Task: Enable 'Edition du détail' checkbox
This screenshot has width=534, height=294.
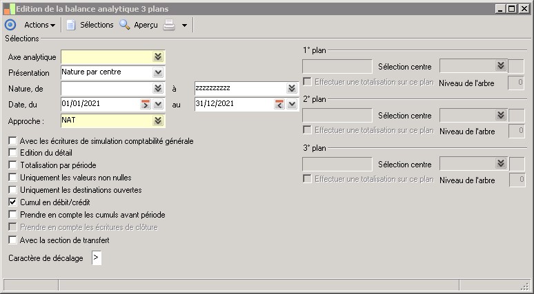Action: point(13,153)
